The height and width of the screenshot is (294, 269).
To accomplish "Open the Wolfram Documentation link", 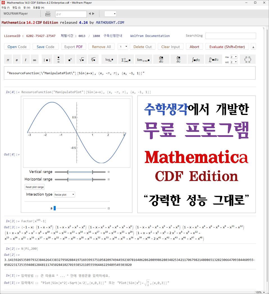I will pyautogui.click(x=150, y=36).
